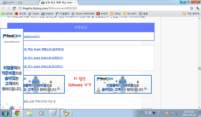Open Windows Explorer from the taskbar
Viewport: 201px width, 117px height.
(x=30, y=113)
